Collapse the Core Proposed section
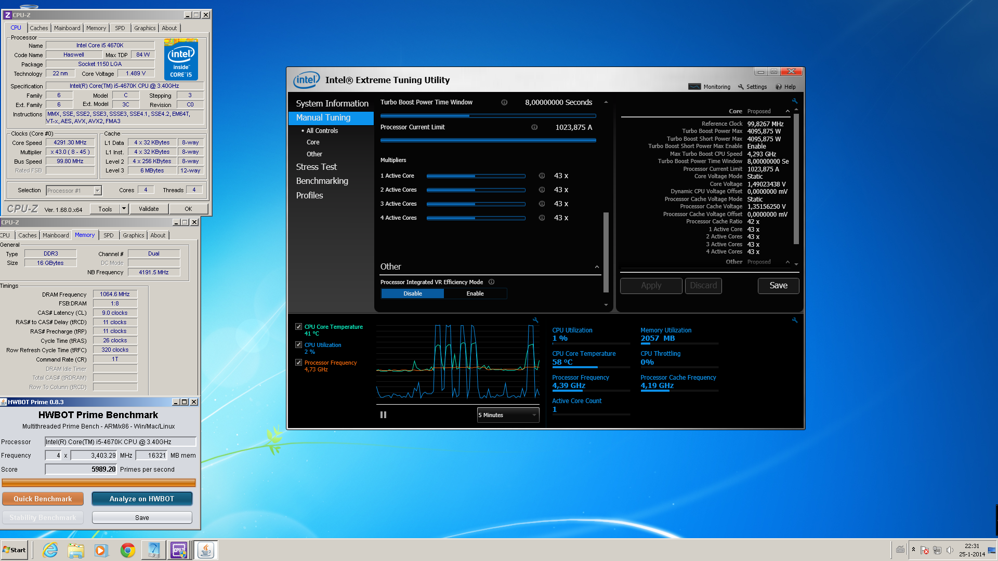 [787, 111]
